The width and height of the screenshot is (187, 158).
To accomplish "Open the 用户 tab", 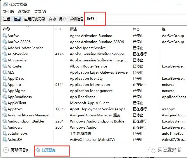I will point(62,19).
